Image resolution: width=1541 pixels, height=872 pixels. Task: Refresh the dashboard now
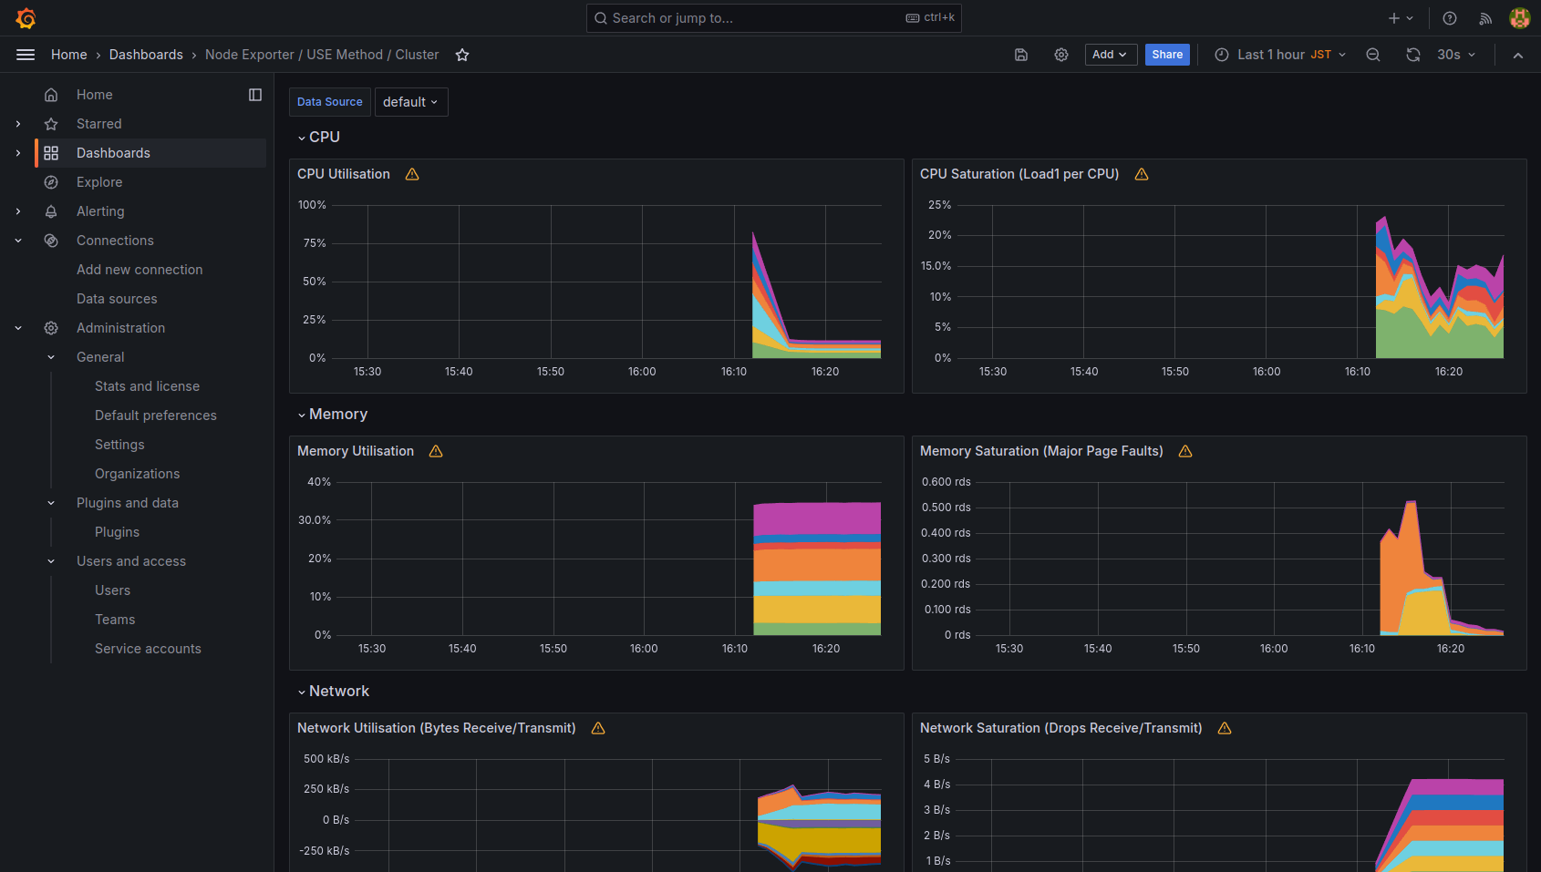pyautogui.click(x=1413, y=55)
